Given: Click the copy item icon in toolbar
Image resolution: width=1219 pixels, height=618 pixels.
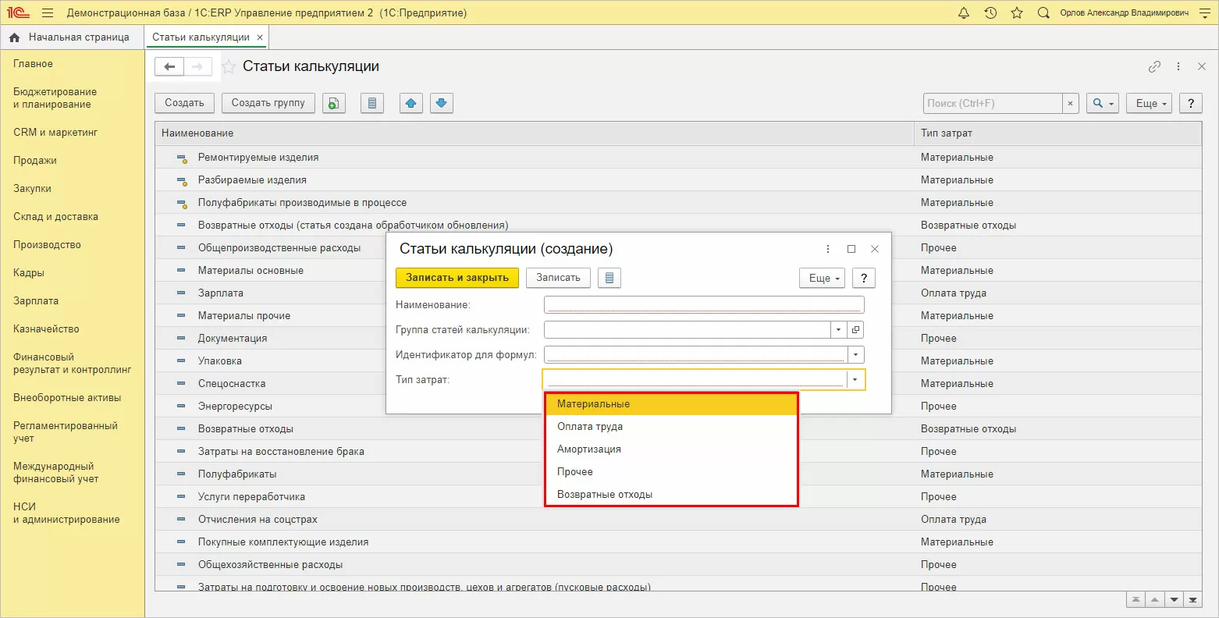Looking at the screenshot, I should click(x=334, y=103).
